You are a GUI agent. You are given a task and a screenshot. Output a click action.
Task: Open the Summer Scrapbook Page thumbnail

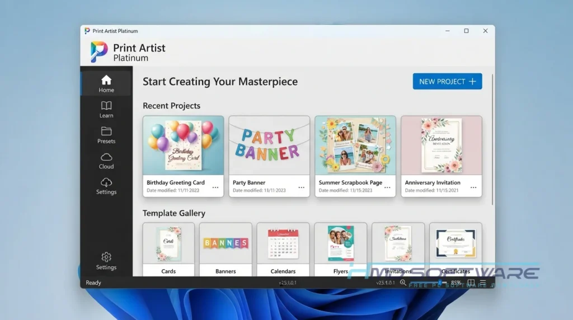[x=355, y=145]
